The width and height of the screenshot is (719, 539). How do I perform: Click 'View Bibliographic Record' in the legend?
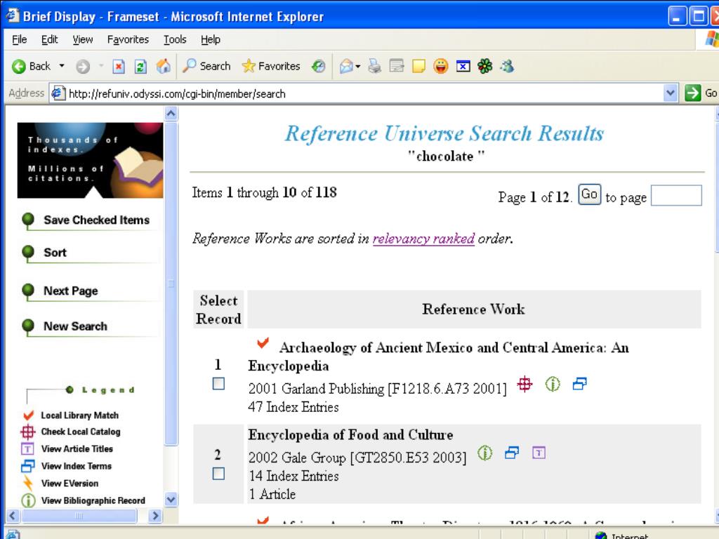[x=93, y=500]
